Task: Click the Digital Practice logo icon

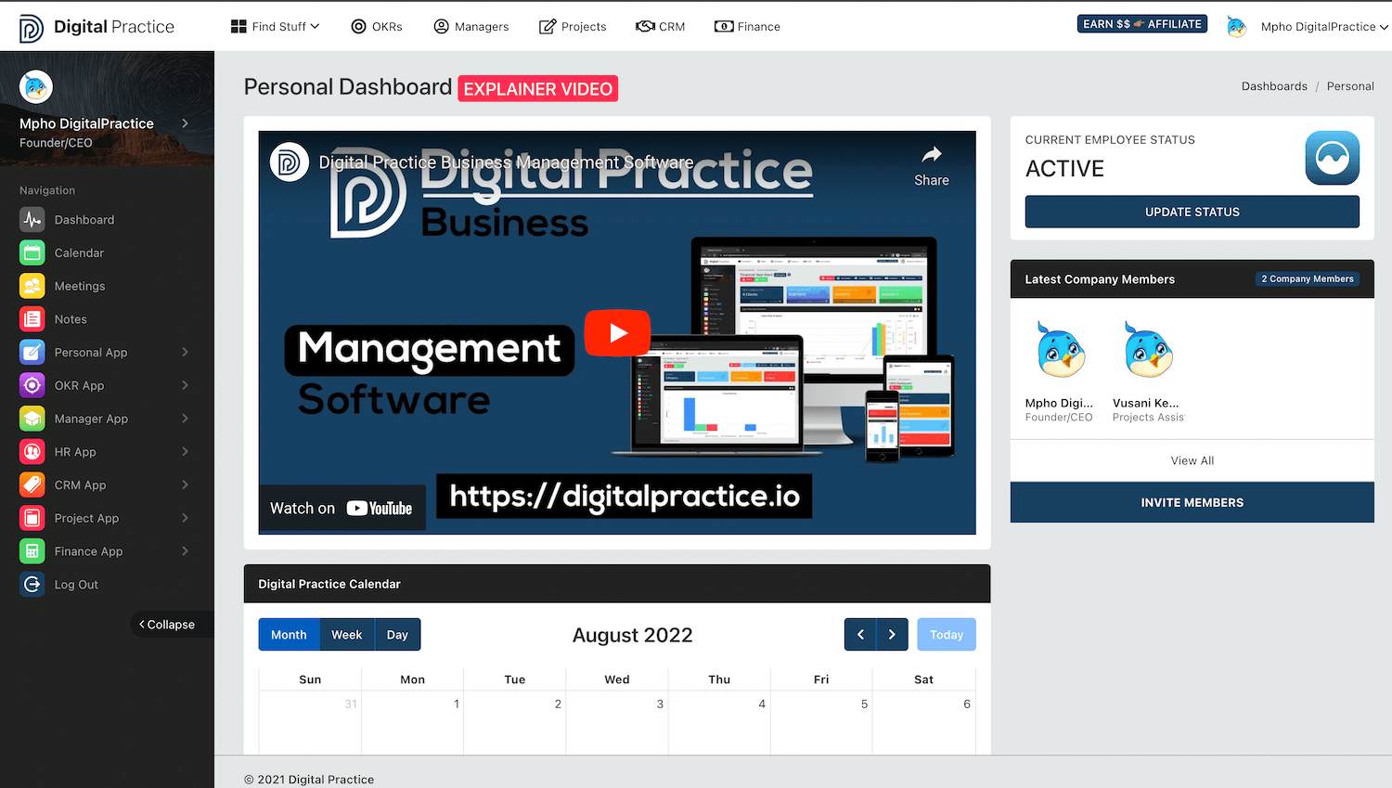Action: click(x=31, y=28)
